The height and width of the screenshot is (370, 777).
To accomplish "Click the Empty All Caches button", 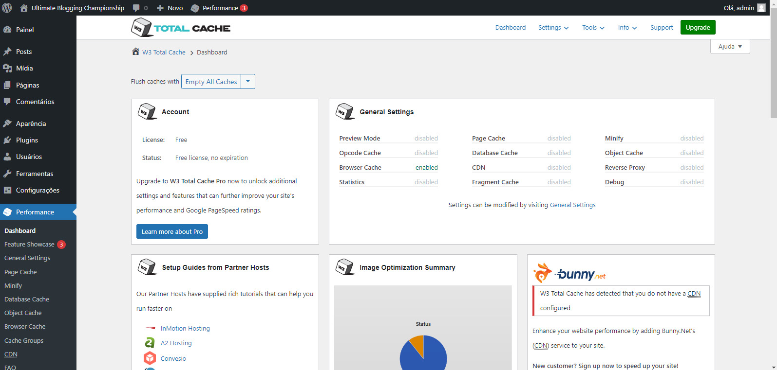I will click(x=211, y=81).
